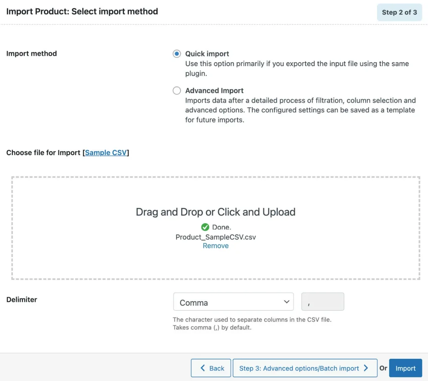Click the Product_SampleCSV.csv file name
This screenshot has height=381, width=428.
coord(216,236)
